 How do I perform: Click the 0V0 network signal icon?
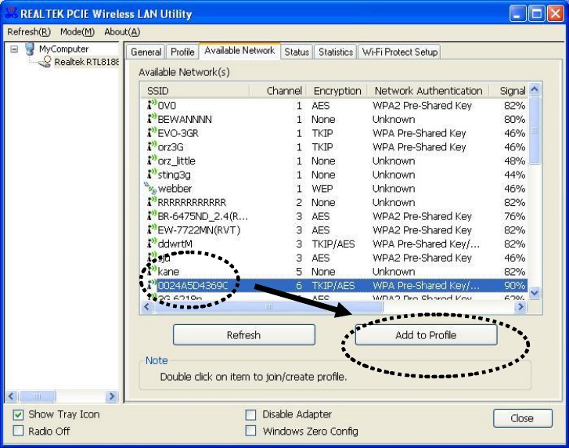(x=152, y=104)
